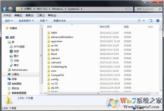Select the 视频 library in sidebar
Screen dimensions: 164x111
tap(16, 51)
